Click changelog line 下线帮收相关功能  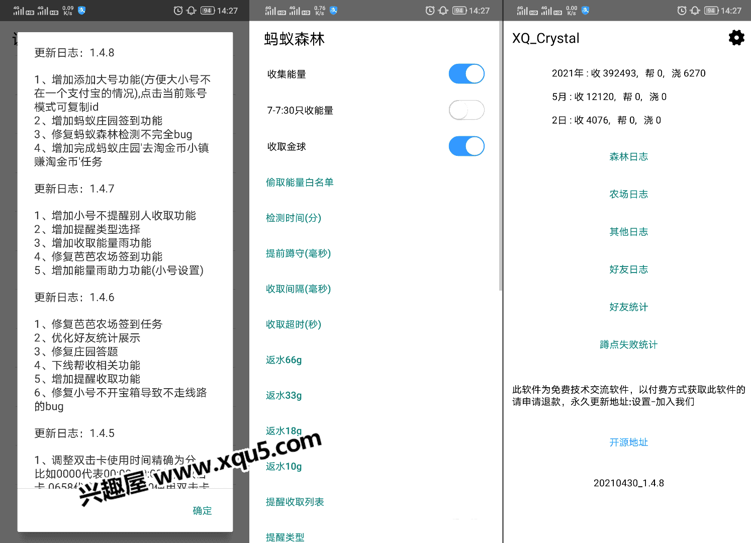coord(87,365)
